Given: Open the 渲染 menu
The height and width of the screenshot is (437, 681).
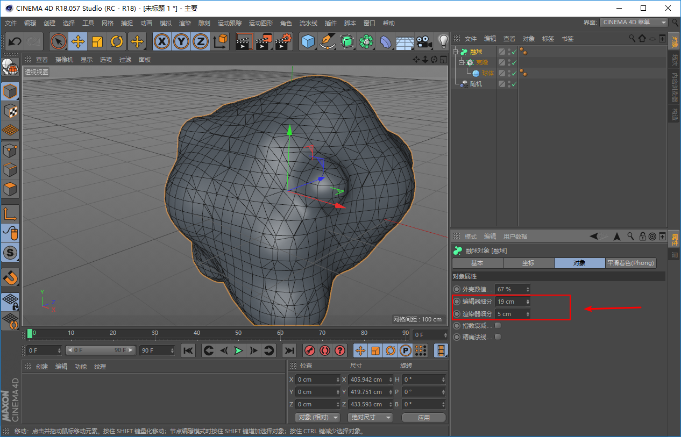Looking at the screenshot, I should (185, 23).
